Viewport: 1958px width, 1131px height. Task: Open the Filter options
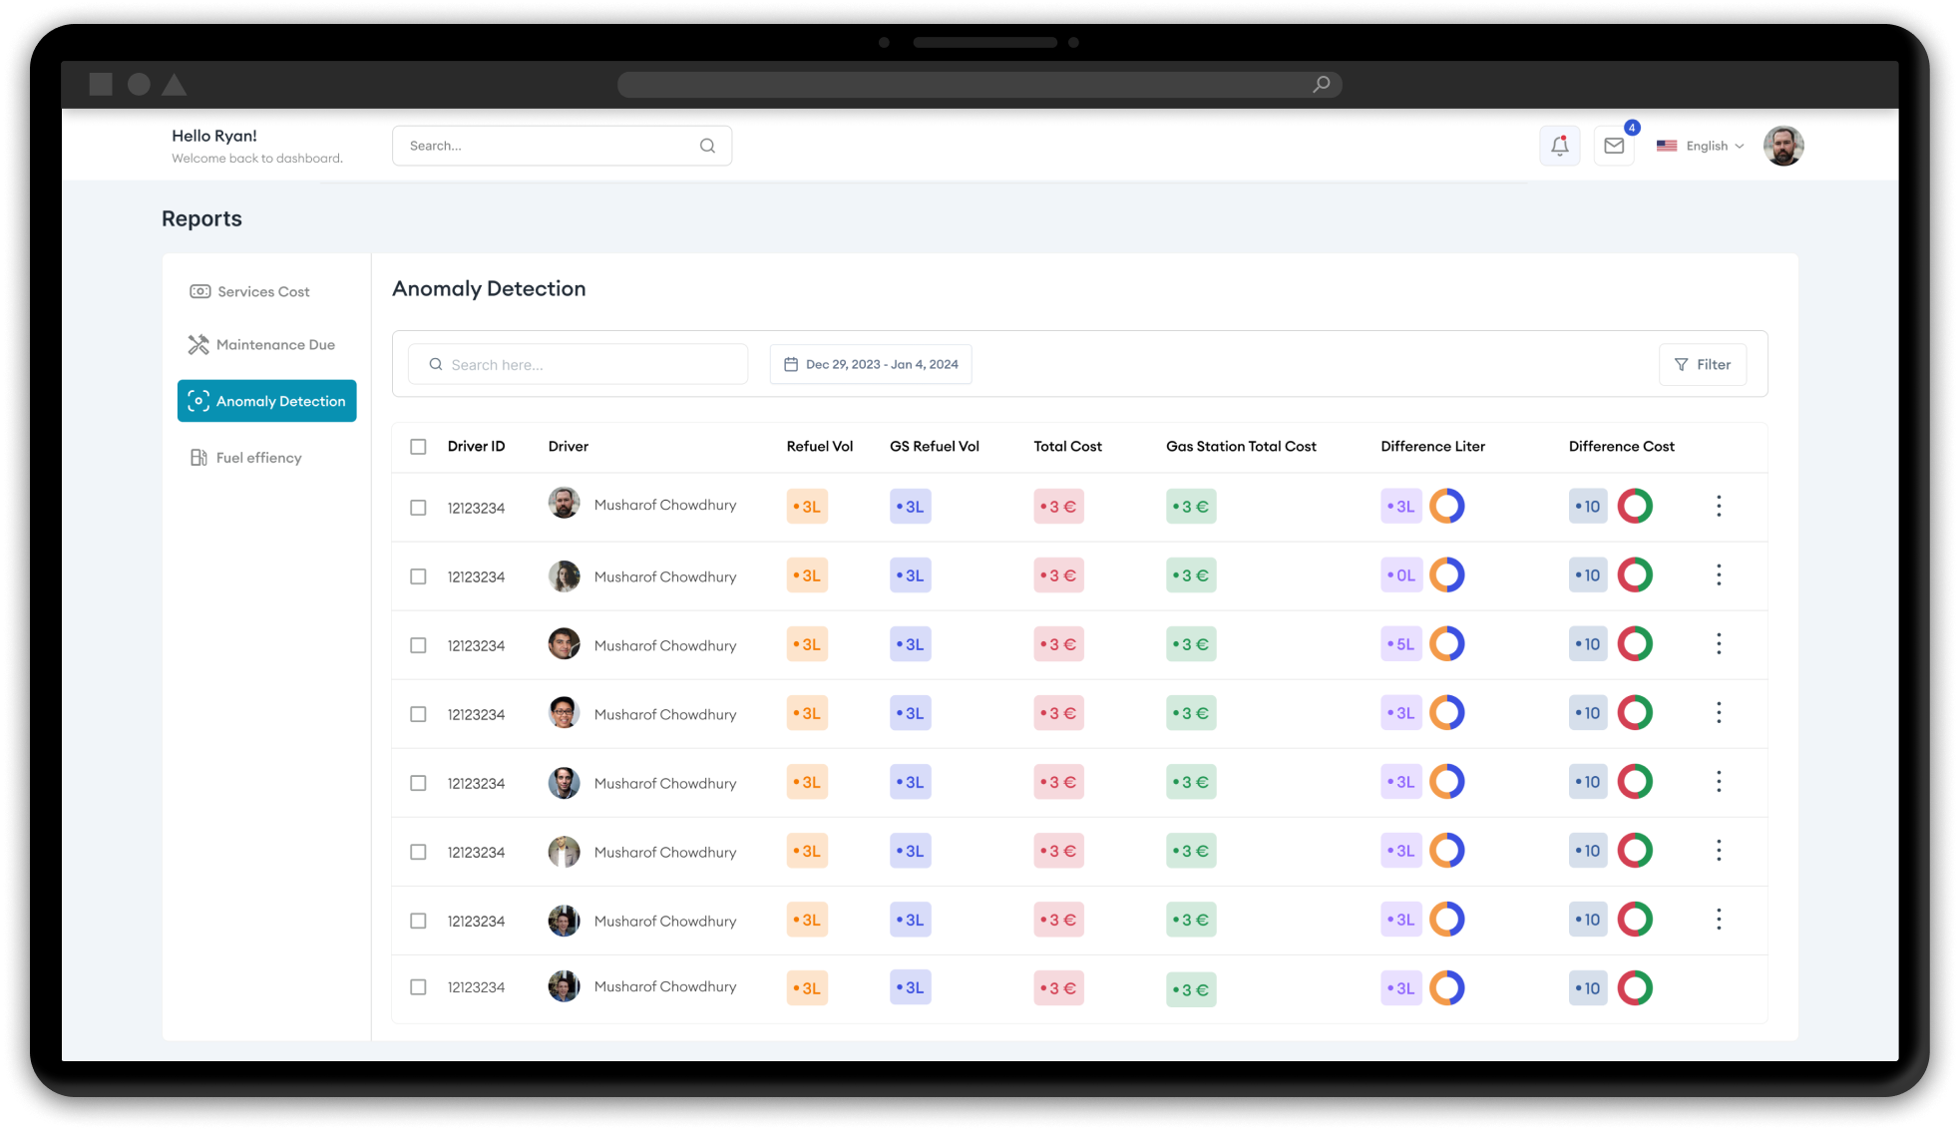[1702, 365]
